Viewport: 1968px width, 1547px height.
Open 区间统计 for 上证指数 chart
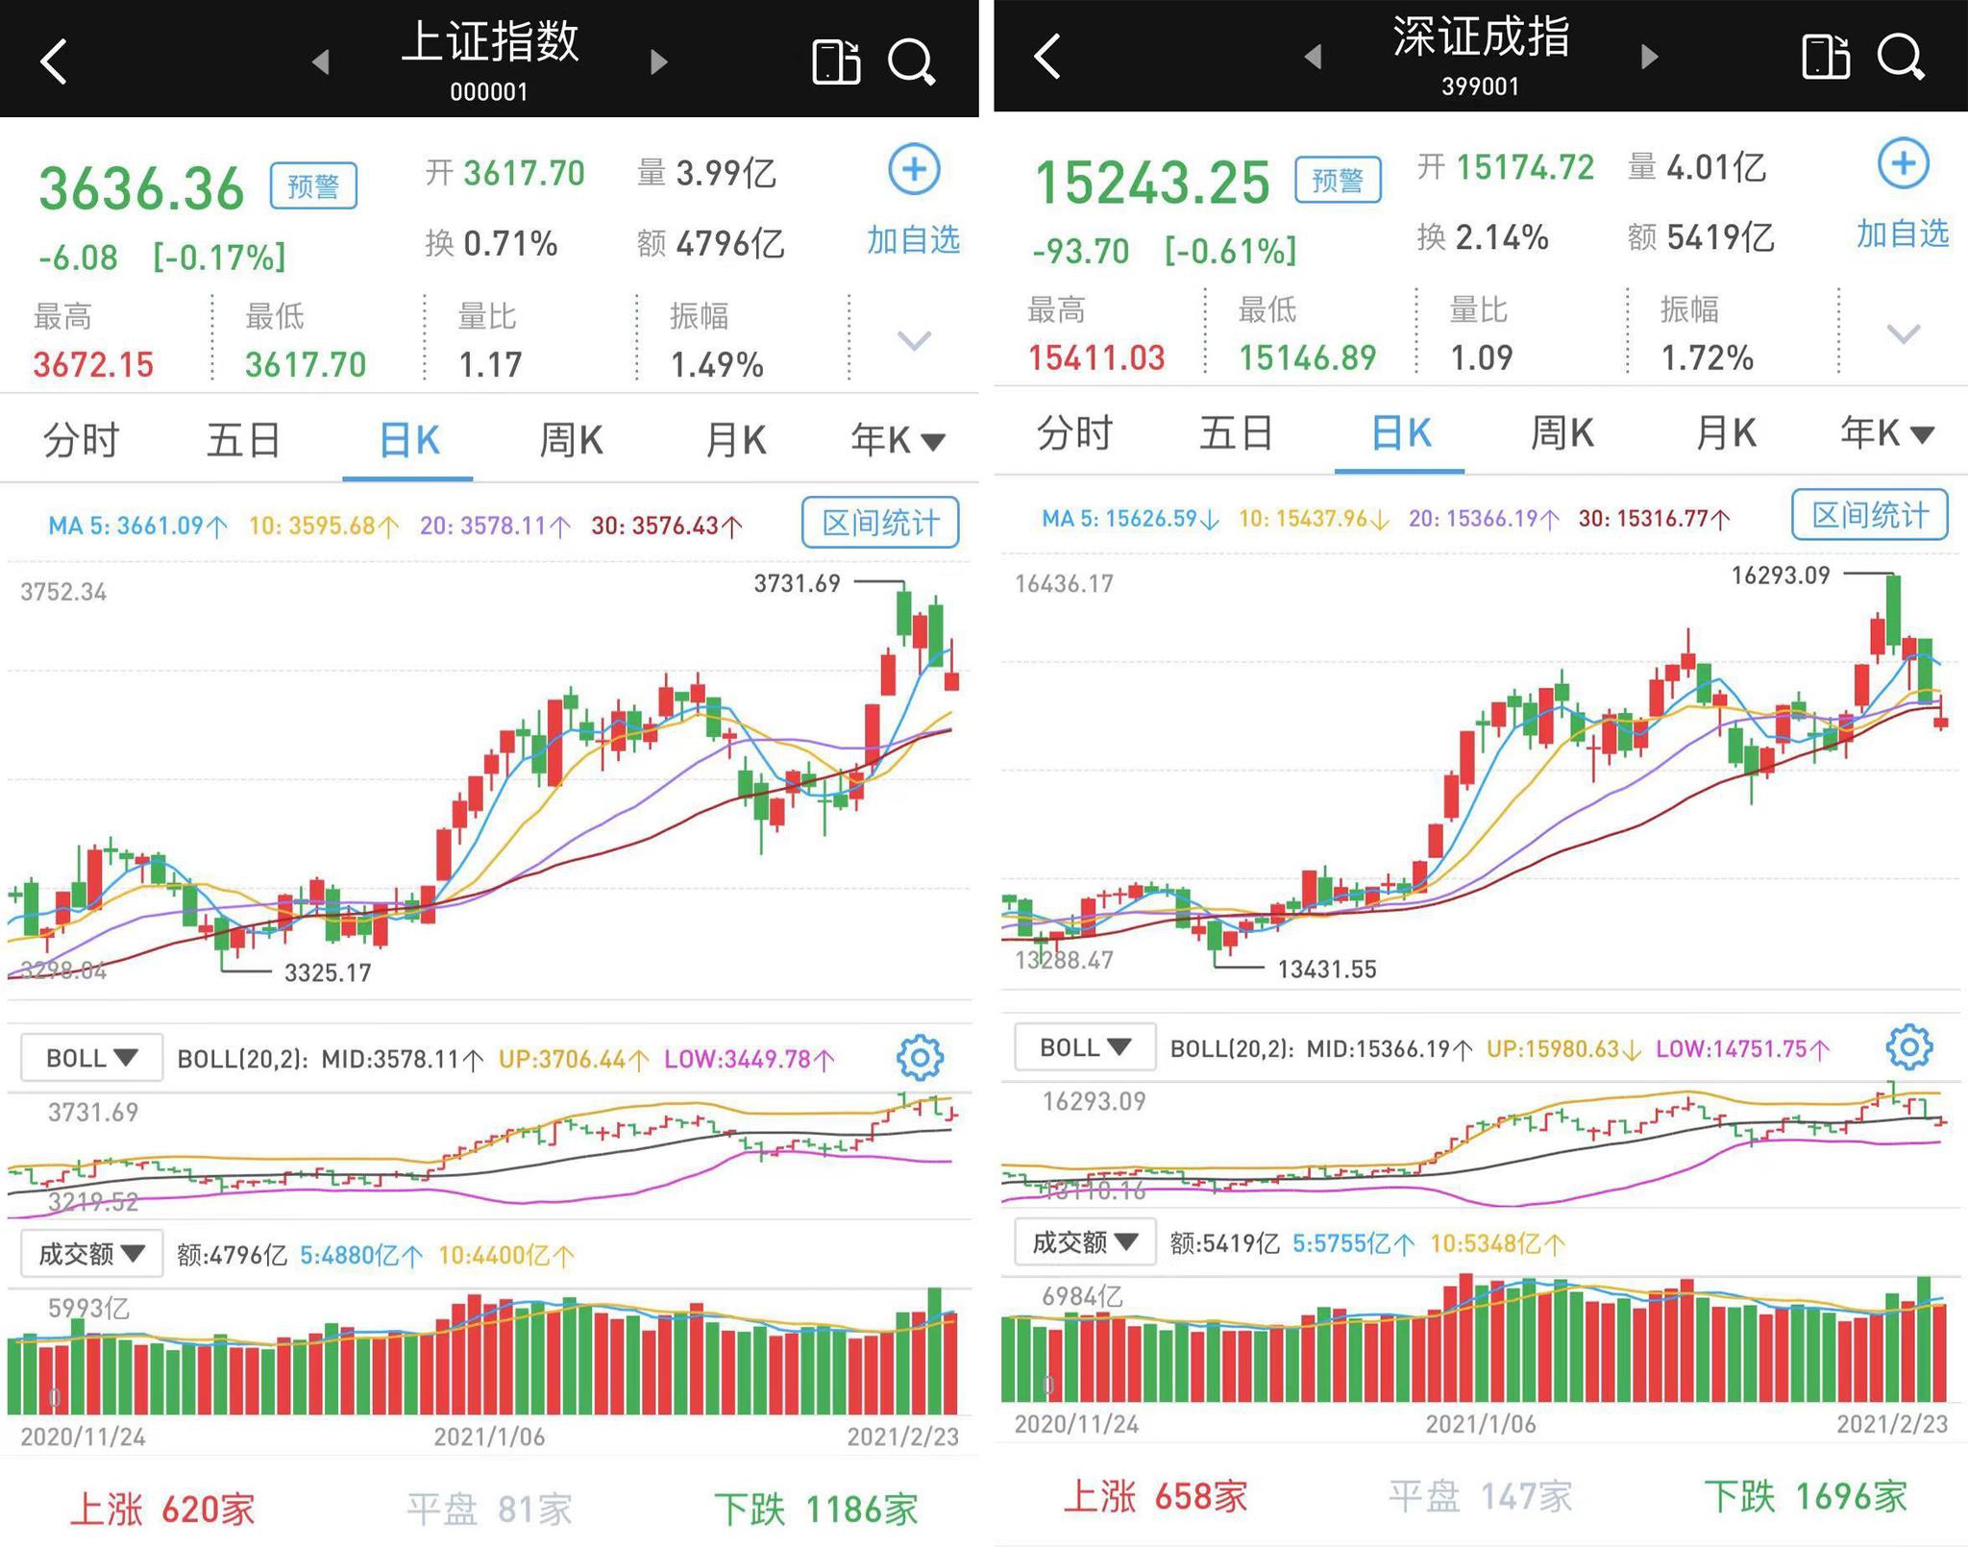point(880,523)
